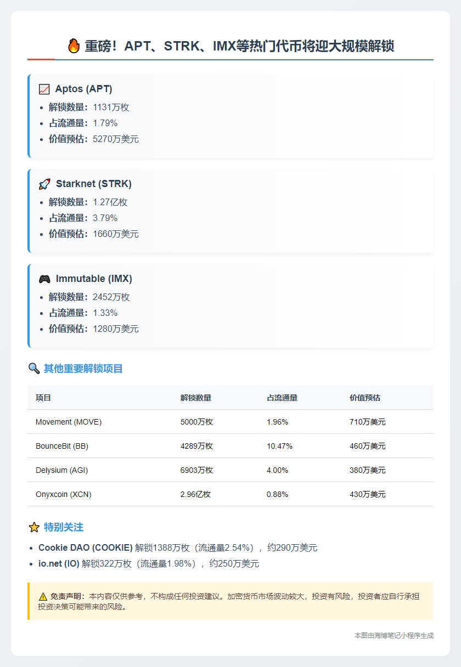Click the Cookie DAO (COOKIE) bullet text
Image resolution: width=461 pixels, height=667 pixels.
[178, 547]
